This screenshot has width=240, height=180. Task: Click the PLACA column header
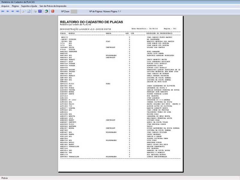(63, 33)
